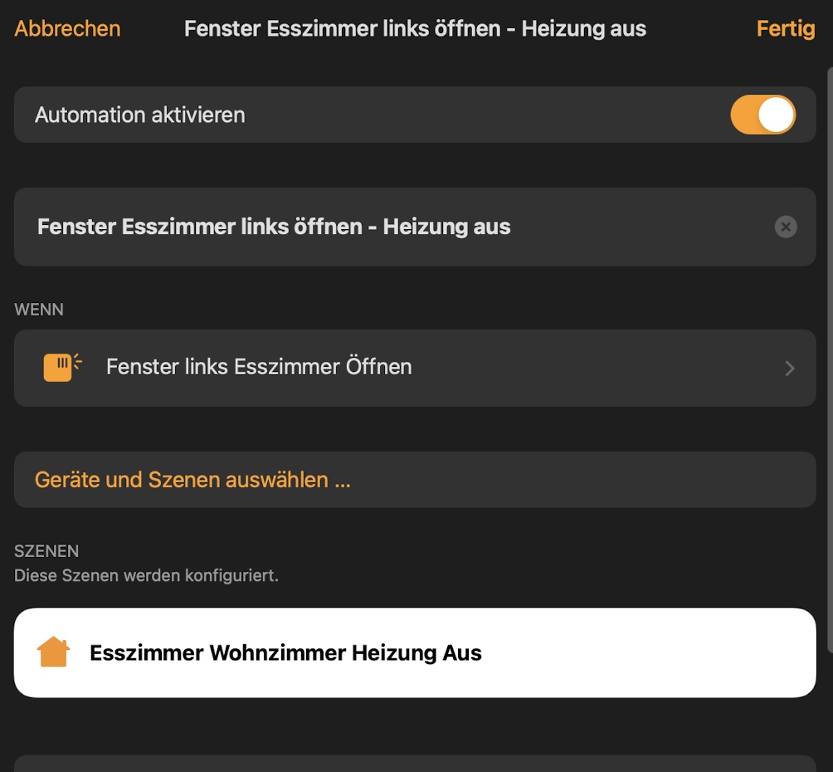The width and height of the screenshot is (833, 772).
Task: Click the SZENEN section header
Action: click(x=46, y=551)
